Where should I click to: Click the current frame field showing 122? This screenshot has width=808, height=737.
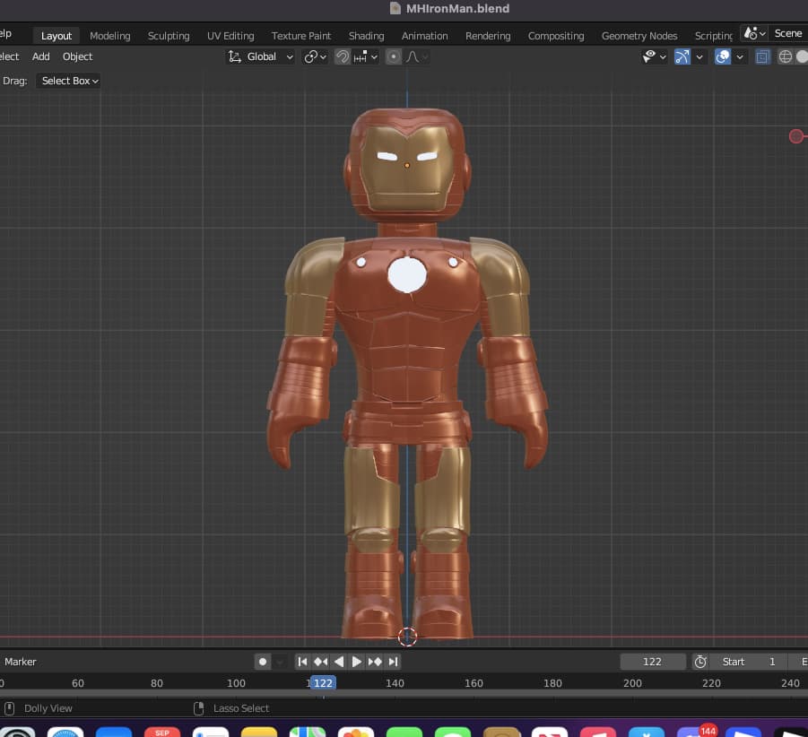click(x=652, y=662)
